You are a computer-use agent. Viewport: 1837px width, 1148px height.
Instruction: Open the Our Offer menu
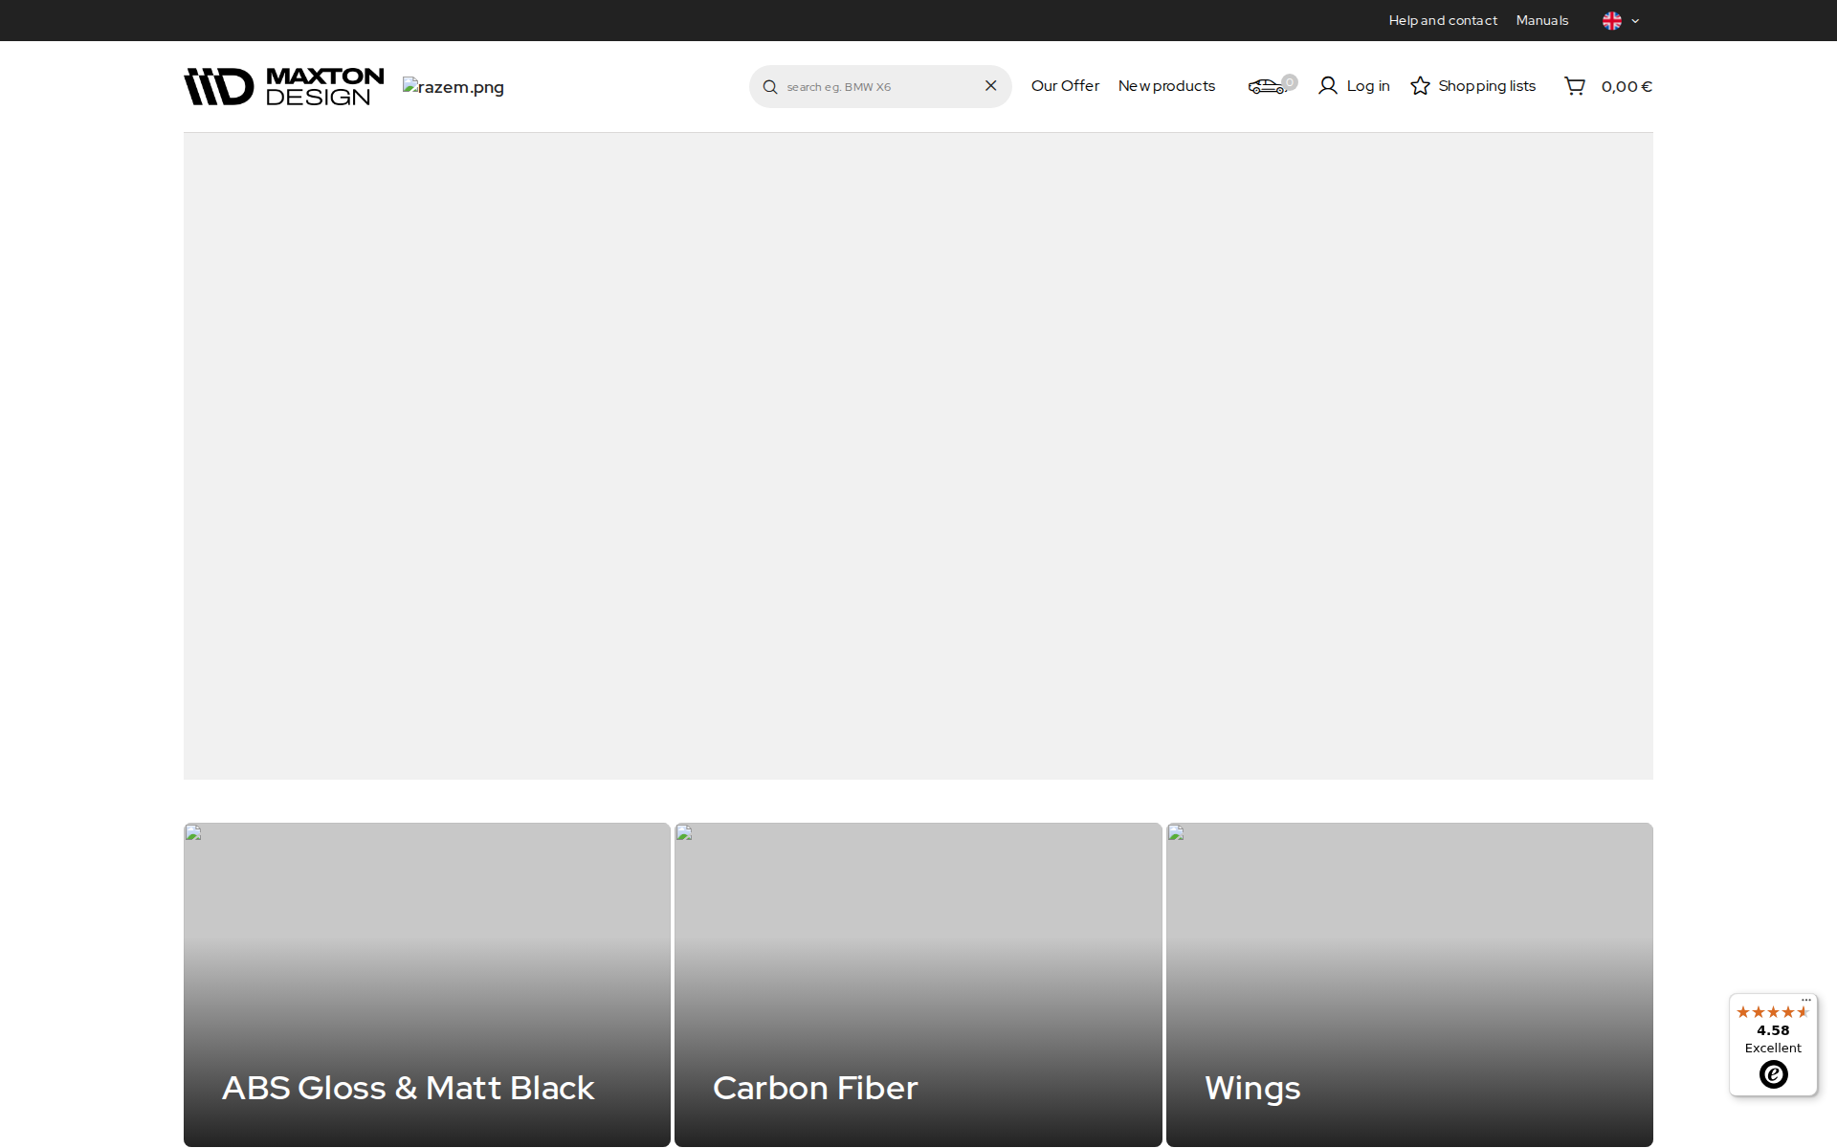1065,86
